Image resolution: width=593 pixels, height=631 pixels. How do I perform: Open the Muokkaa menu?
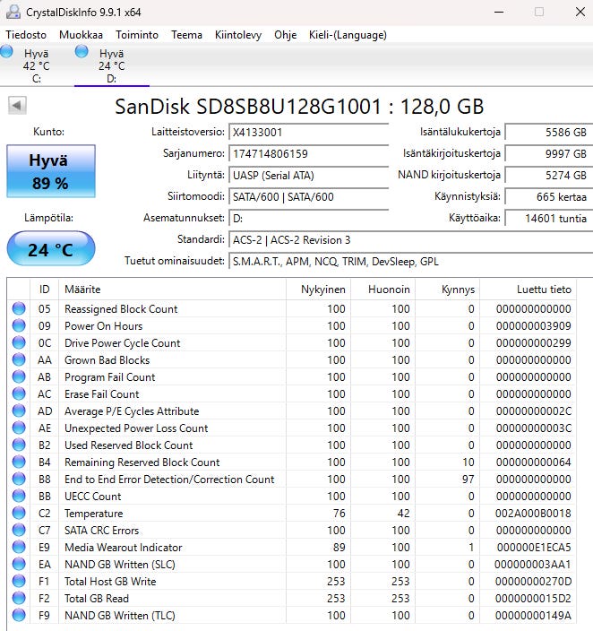[81, 35]
